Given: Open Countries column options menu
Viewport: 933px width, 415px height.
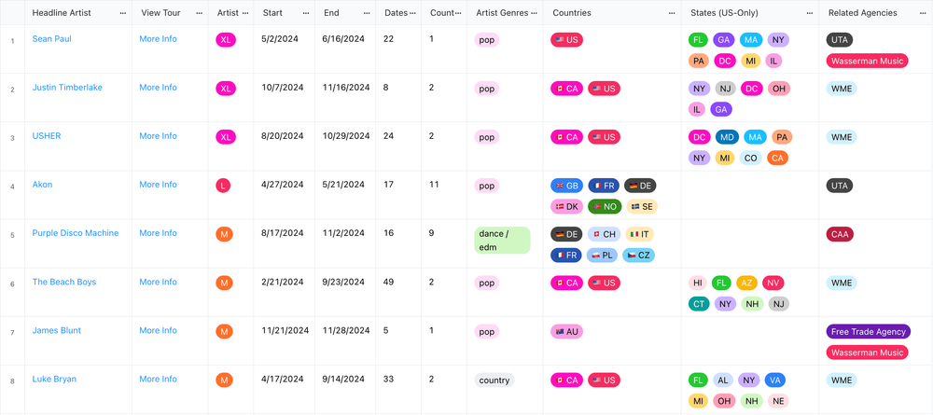Looking at the screenshot, I should (x=672, y=12).
